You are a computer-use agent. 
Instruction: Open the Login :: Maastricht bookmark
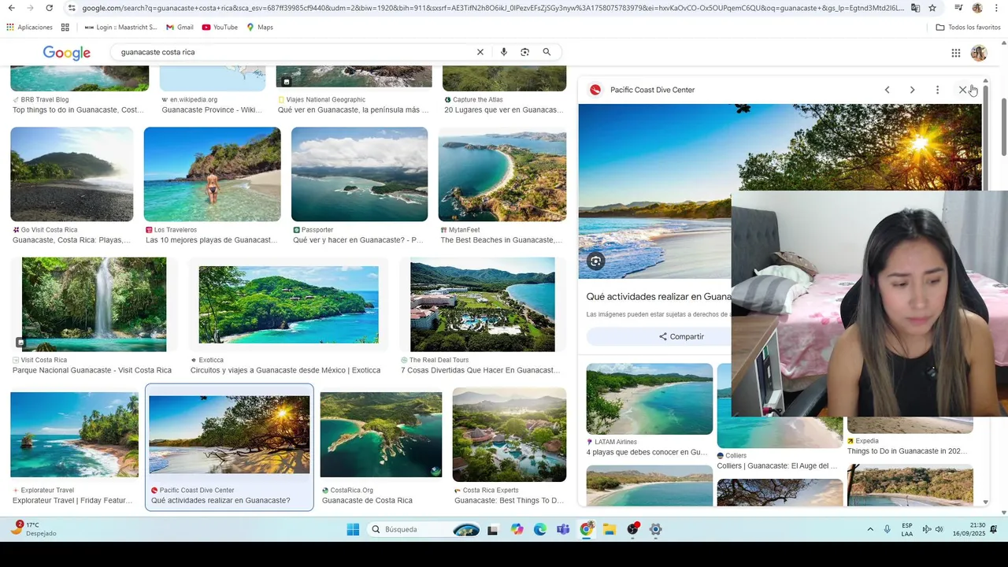120,27
